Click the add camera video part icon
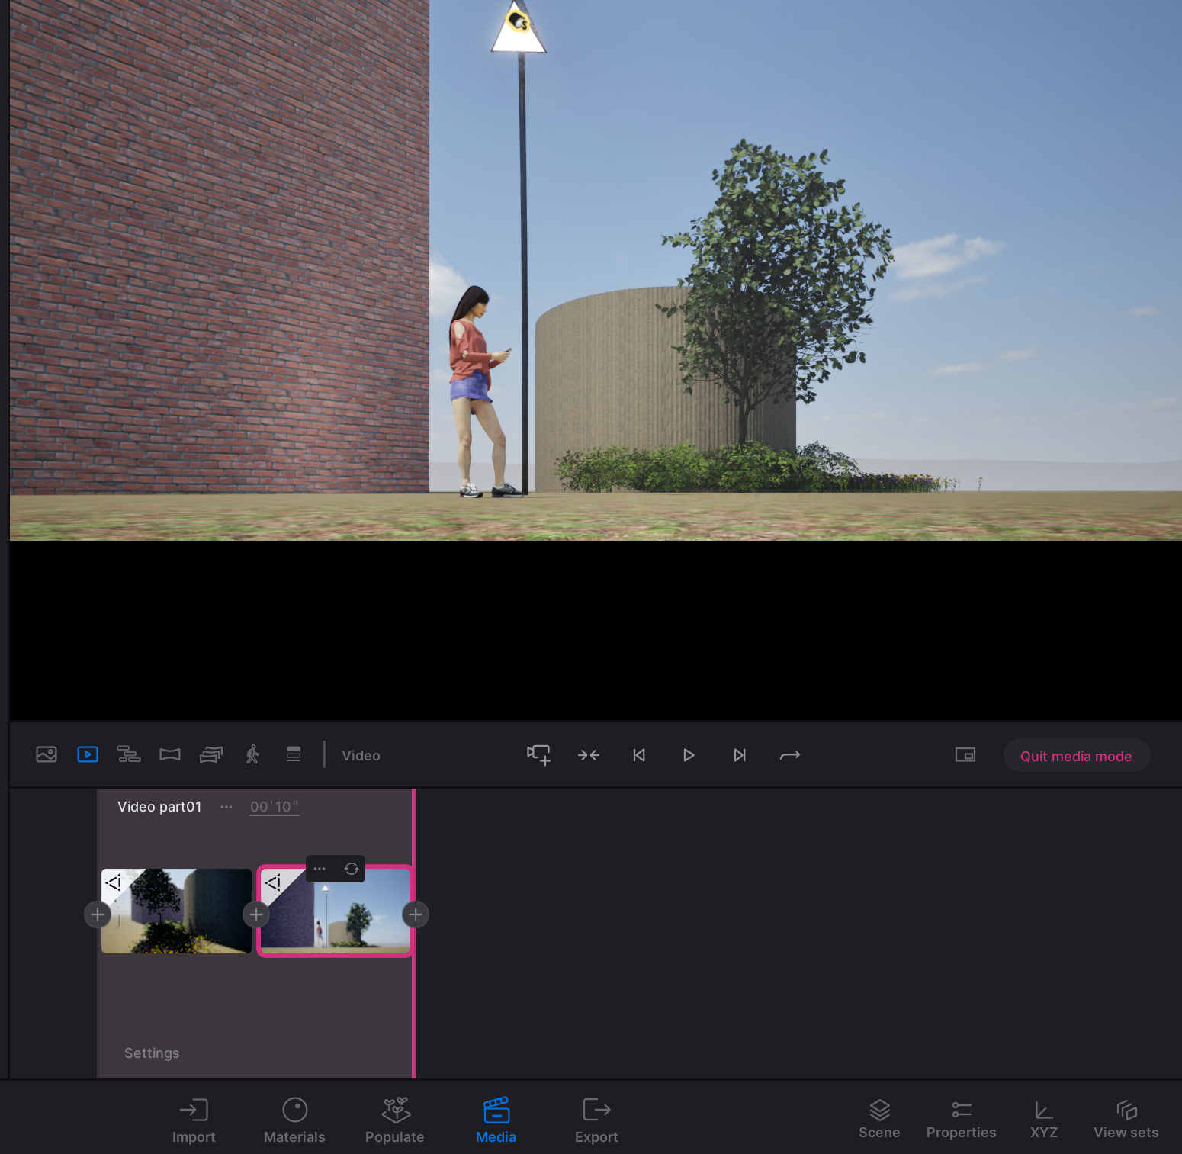The width and height of the screenshot is (1182, 1154). [x=538, y=755]
